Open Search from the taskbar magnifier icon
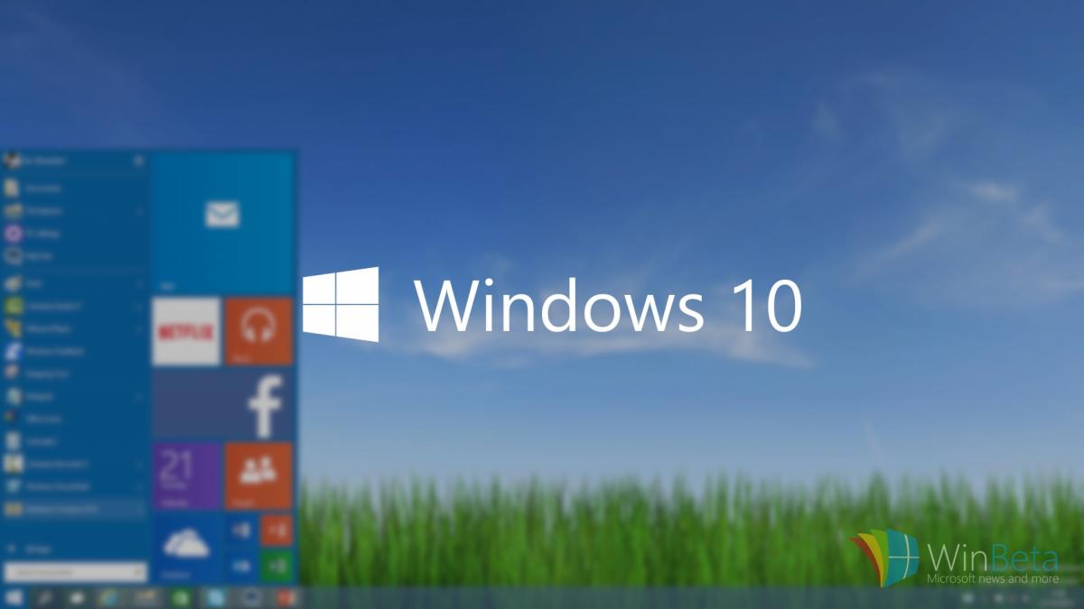 pos(42,598)
